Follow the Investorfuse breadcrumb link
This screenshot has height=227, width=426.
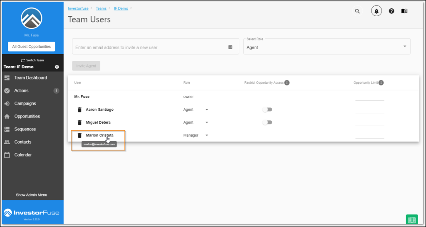point(78,8)
